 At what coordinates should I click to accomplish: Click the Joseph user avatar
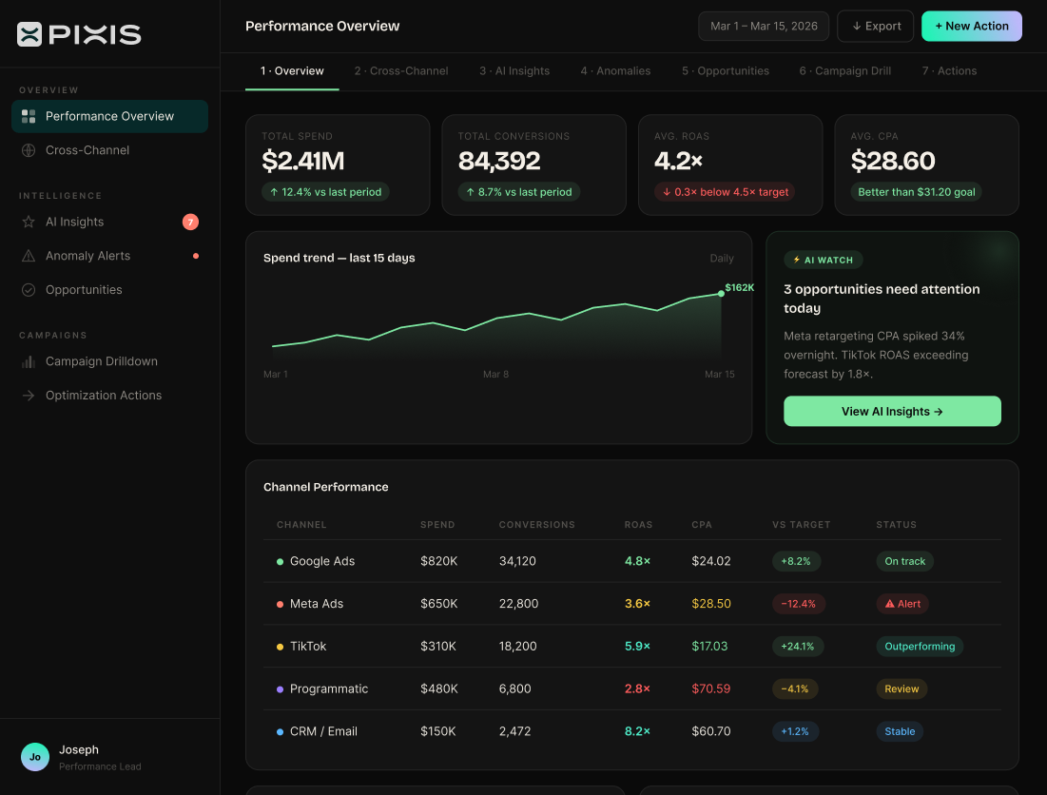[x=35, y=757]
